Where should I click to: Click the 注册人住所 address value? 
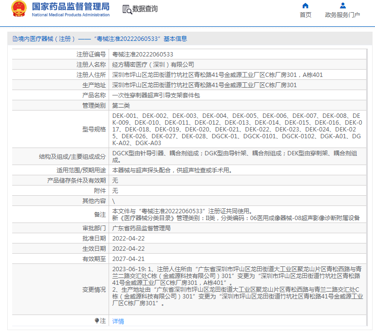[x=217, y=75]
